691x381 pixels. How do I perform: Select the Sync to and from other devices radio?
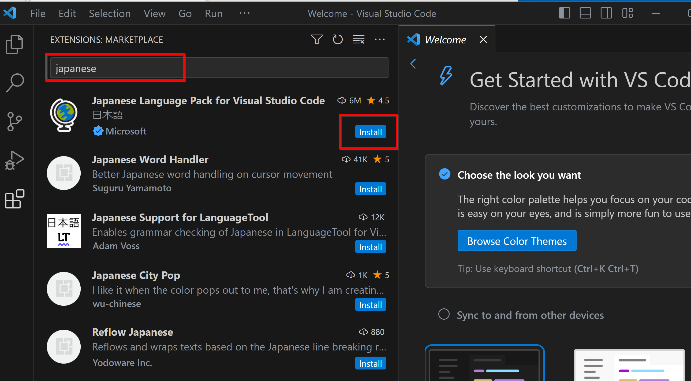(444, 314)
